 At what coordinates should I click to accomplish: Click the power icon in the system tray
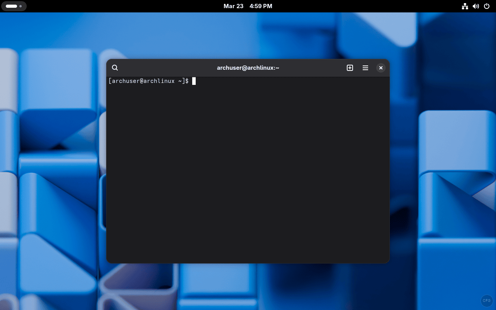click(487, 6)
